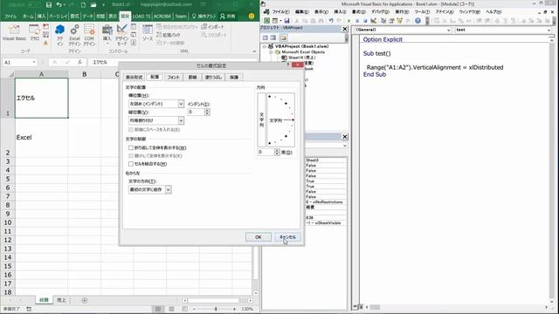Click vertical text (文字列) orientation box
559x314 pixels.
[x=261, y=120]
